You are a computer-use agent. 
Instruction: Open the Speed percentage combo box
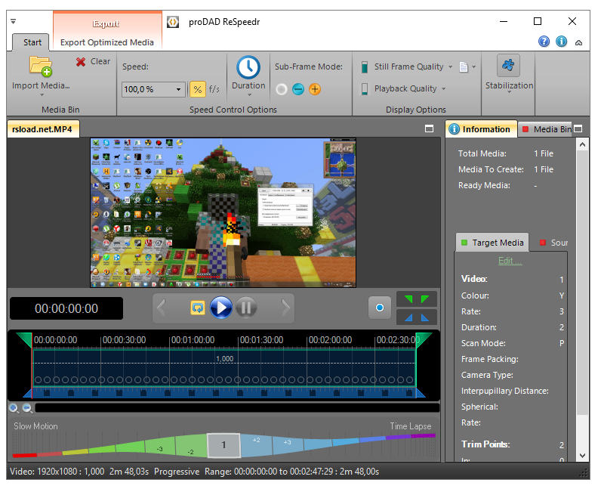[153, 89]
